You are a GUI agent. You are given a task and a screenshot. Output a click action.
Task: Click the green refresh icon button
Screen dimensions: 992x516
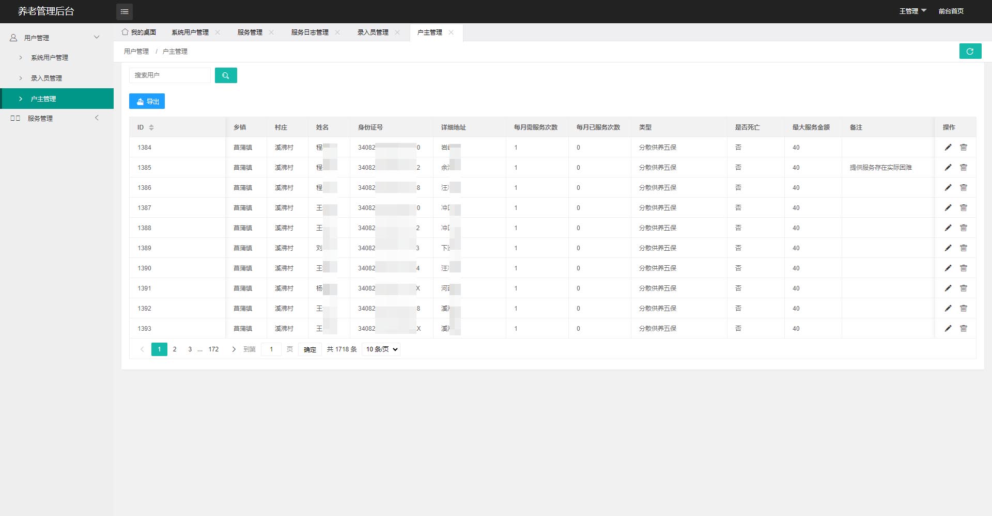970,51
